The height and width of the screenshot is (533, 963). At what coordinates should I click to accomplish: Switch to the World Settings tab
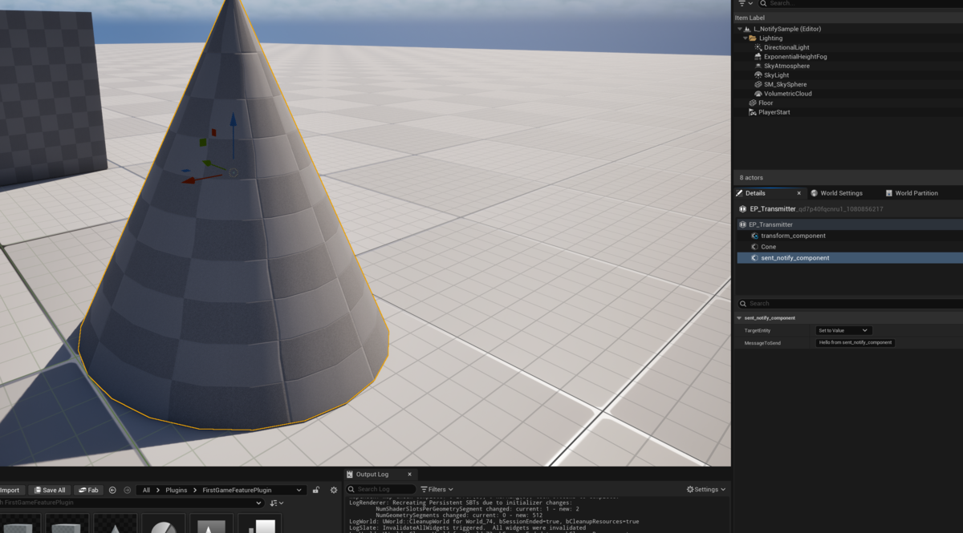836,193
